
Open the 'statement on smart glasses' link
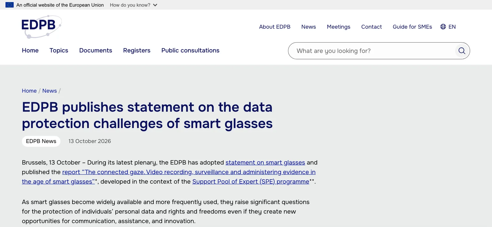click(265, 163)
